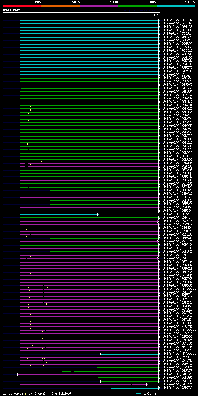Select the UniRef100_Q10D21 label
The image size is (198, 396).
178,367
